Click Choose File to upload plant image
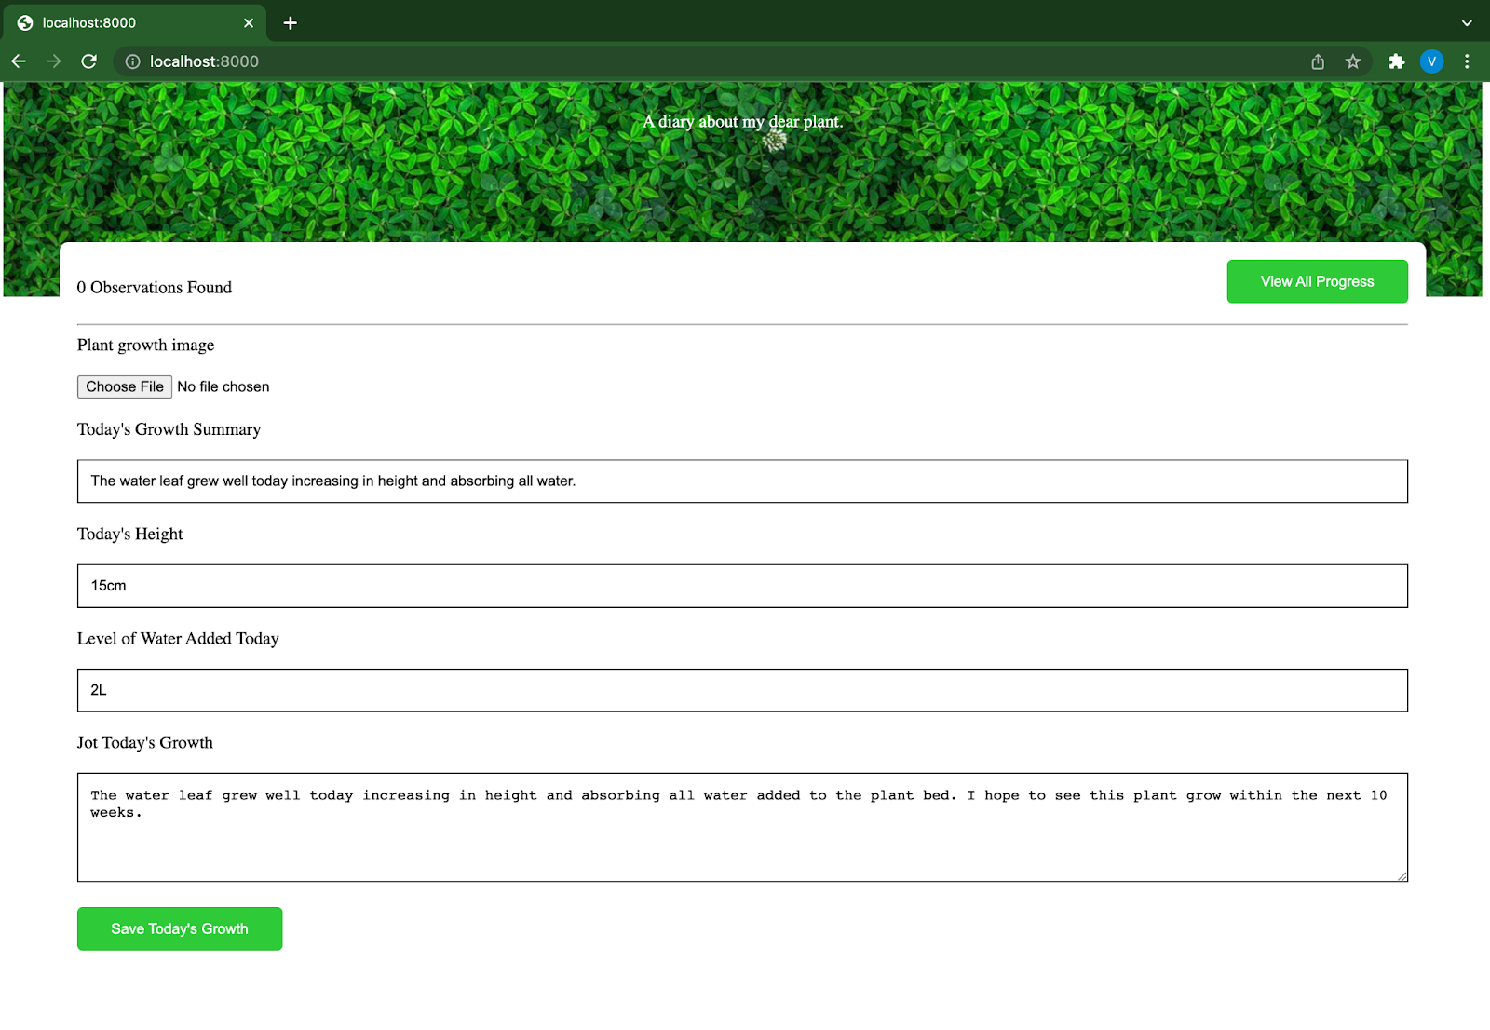The height and width of the screenshot is (1030, 1490). pos(124,386)
